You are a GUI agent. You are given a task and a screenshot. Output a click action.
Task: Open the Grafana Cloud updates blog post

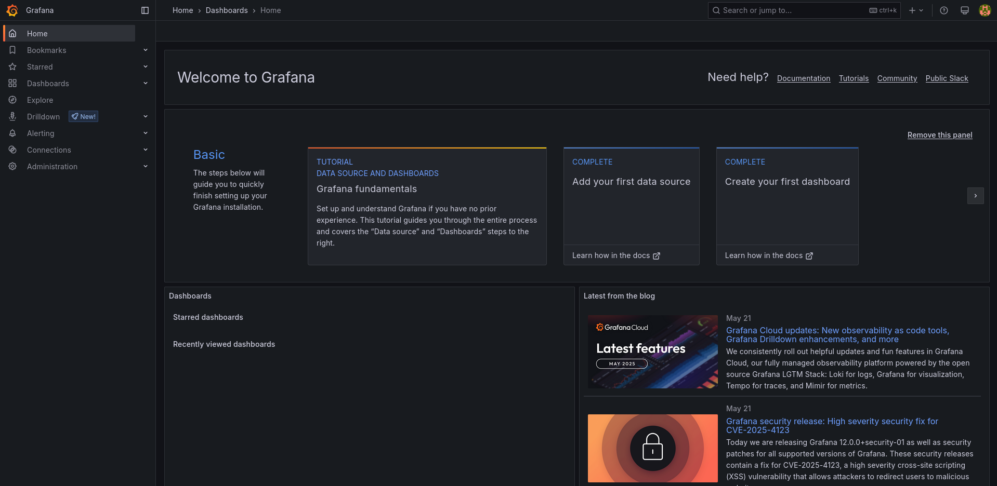point(837,335)
